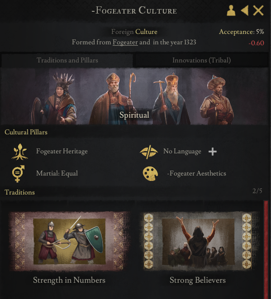Click the Martial: Equal gender icon
The width and height of the screenshot is (271, 299).
coord(18,174)
